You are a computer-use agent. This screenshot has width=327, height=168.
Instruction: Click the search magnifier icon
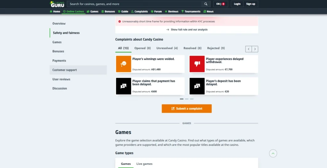coord(206,4)
